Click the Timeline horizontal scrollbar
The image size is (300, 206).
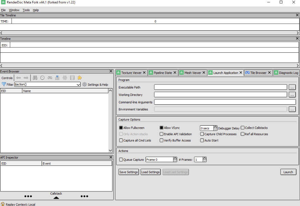point(150,66)
